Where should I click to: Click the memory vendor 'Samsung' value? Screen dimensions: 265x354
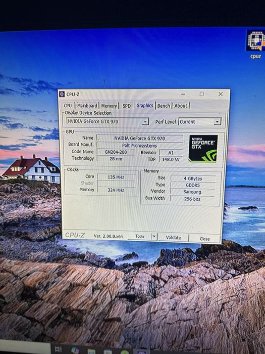tap(192, 192)
